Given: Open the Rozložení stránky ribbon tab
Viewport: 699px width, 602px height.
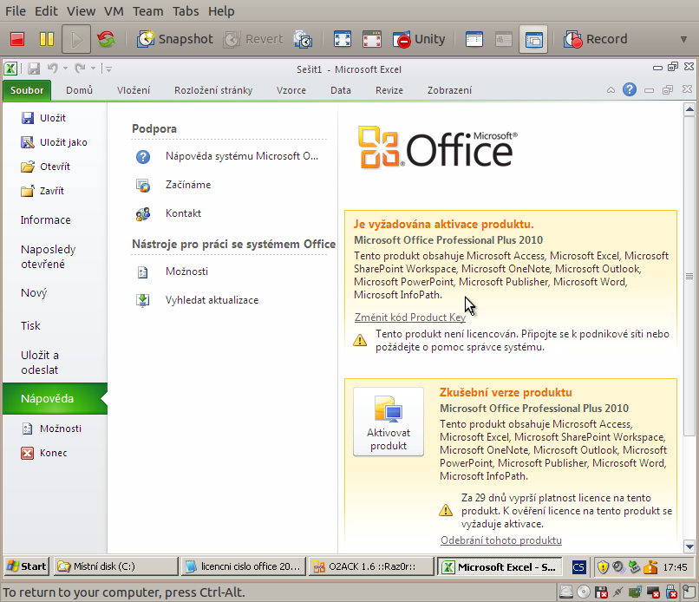Looking at the screenshot, I should tap(213, 90).
